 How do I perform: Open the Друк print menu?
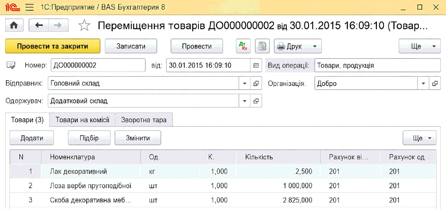298,46
